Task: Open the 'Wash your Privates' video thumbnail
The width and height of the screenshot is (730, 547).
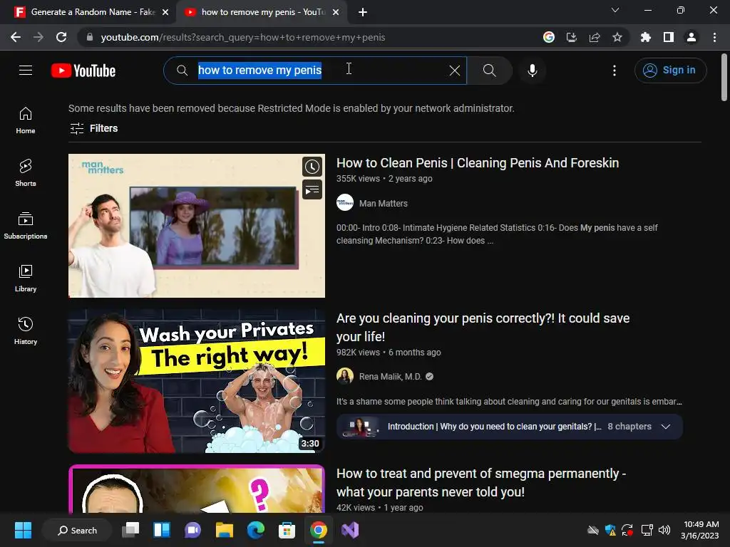Action: [197, 381]
